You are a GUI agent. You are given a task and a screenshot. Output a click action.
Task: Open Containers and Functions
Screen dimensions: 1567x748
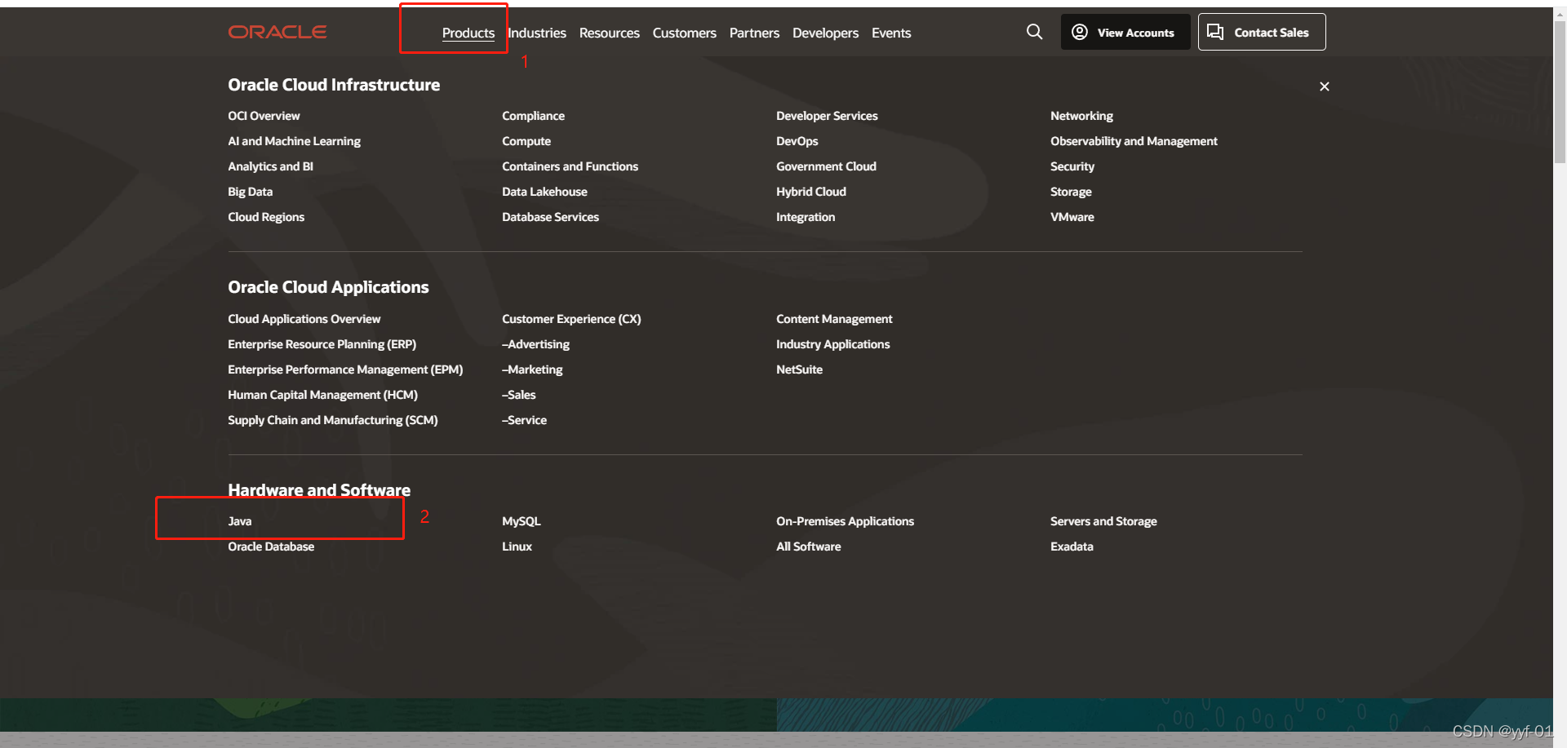tap(570, 166)
